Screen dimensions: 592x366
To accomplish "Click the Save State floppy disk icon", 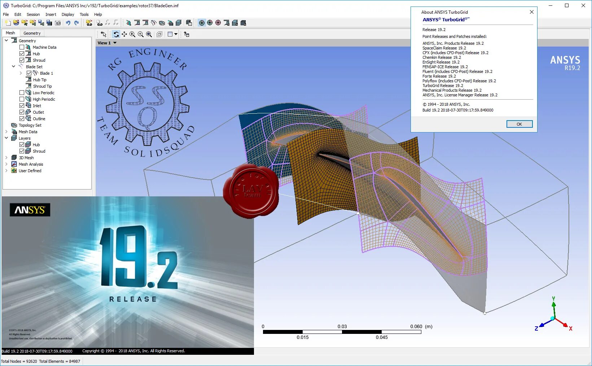I will click(41, 23).
